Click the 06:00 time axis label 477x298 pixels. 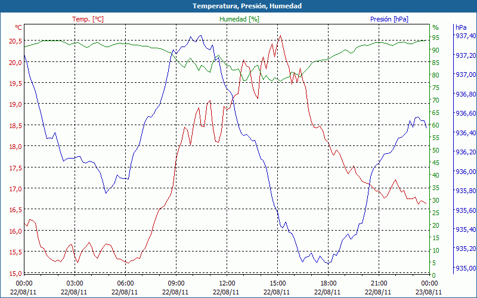pos(125,284)
